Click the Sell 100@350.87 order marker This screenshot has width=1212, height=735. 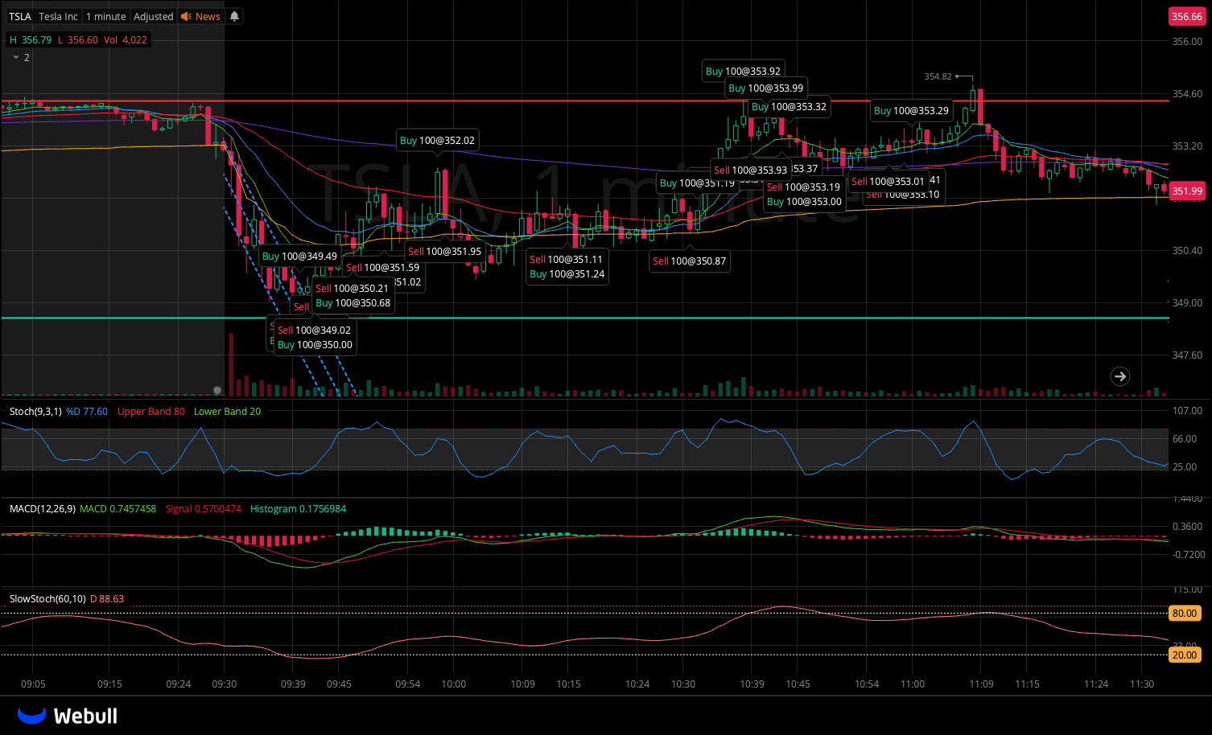coord(690,261)
